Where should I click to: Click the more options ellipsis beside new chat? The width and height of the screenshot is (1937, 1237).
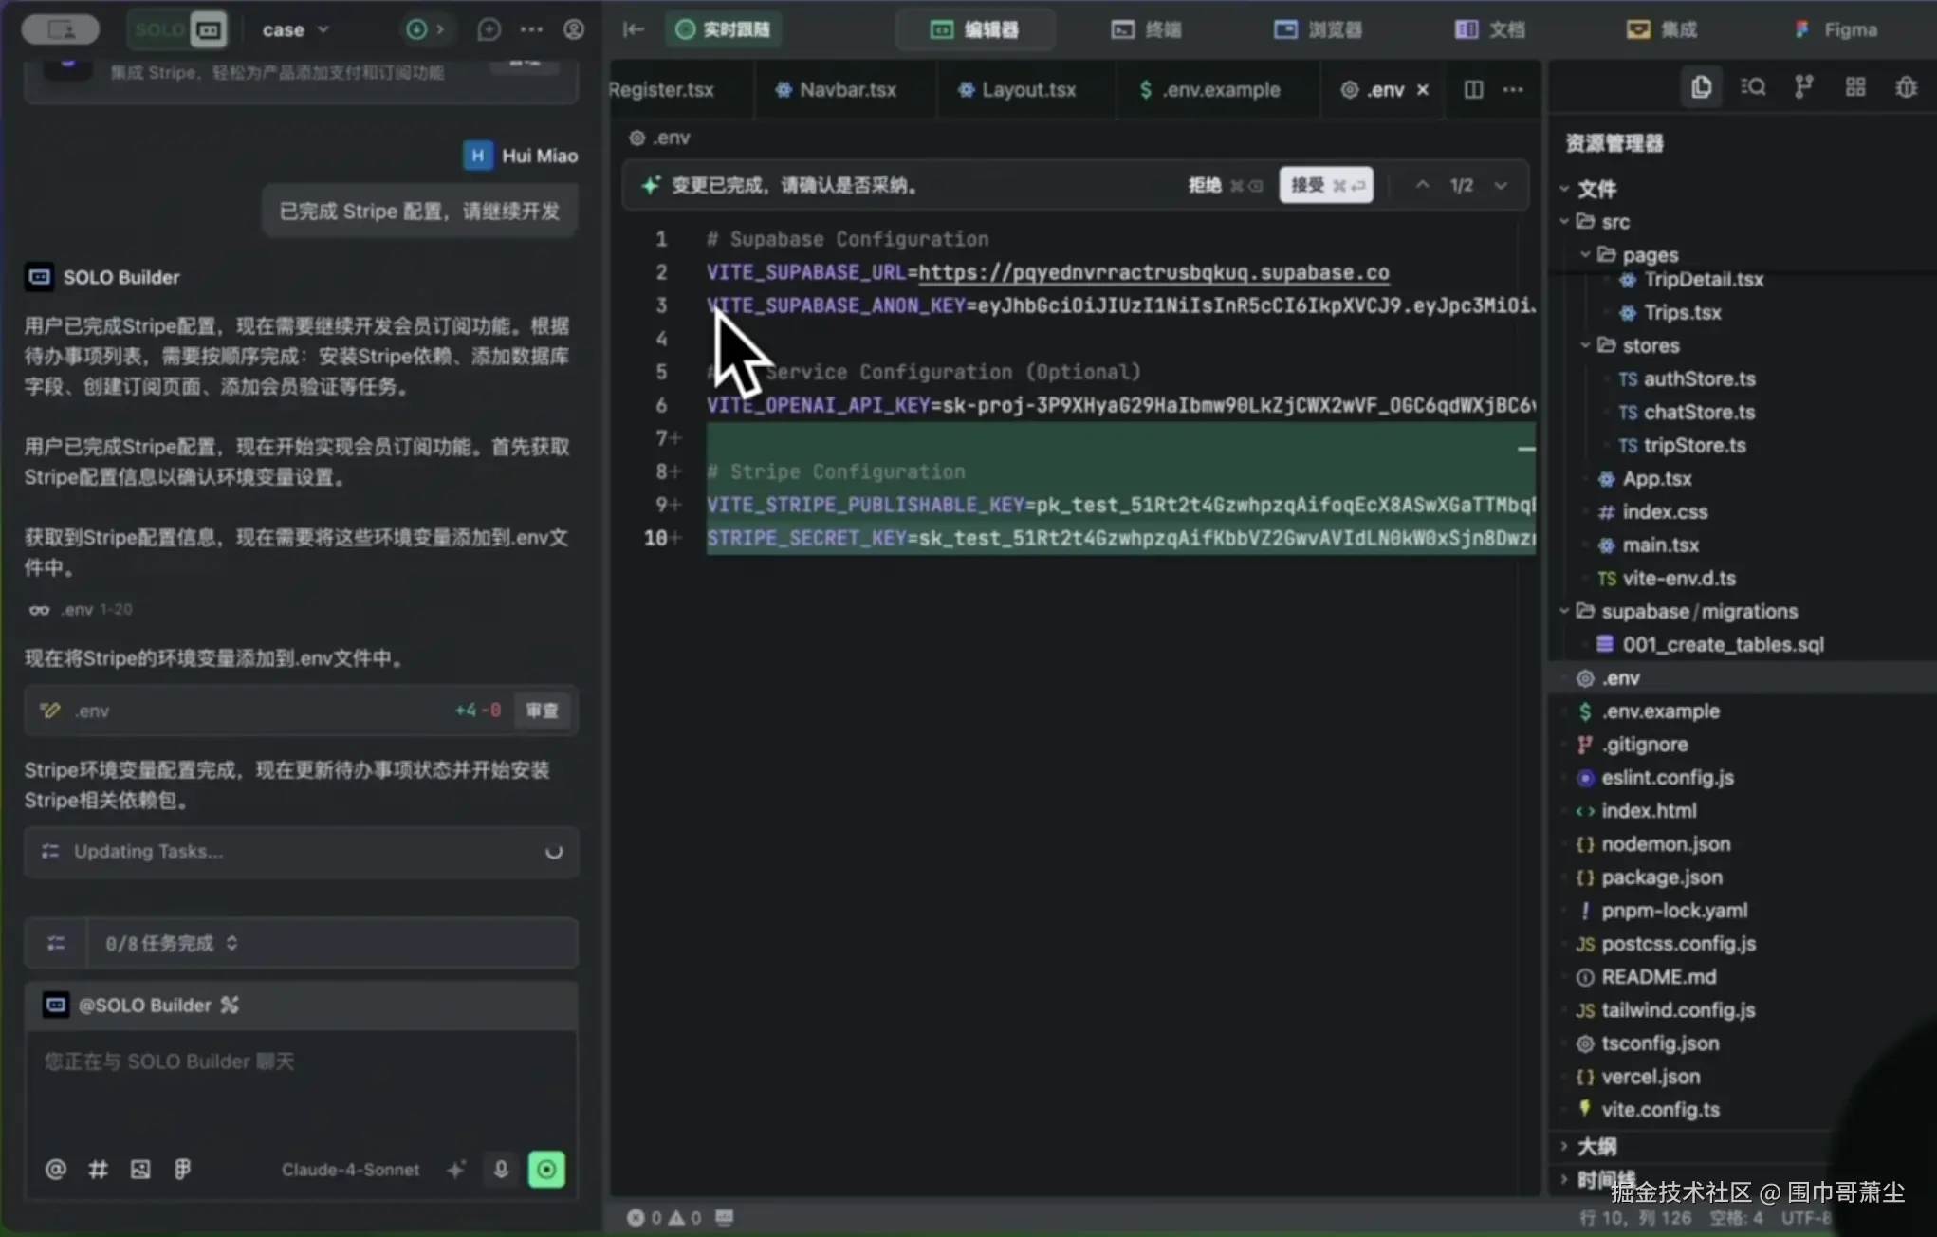[x=531, y=29]
